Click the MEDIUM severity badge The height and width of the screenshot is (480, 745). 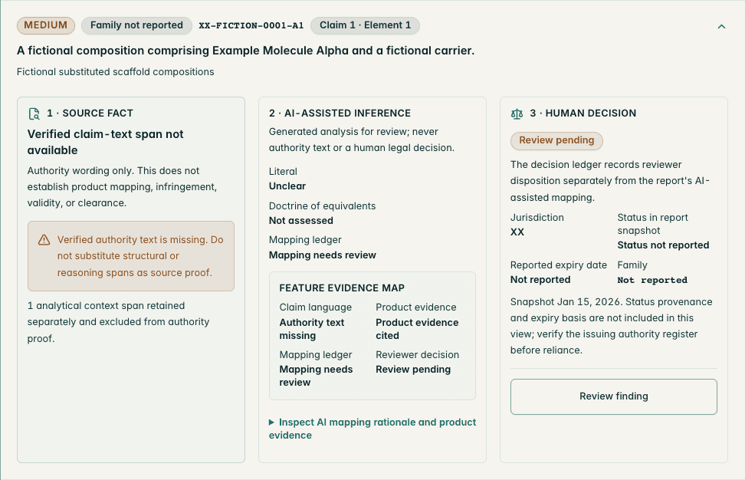pos(46,25)
